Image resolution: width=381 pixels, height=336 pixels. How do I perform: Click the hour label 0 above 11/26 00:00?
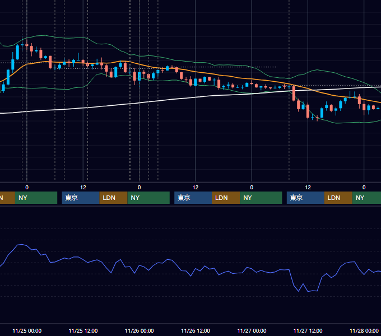click(x=139, y=188)
